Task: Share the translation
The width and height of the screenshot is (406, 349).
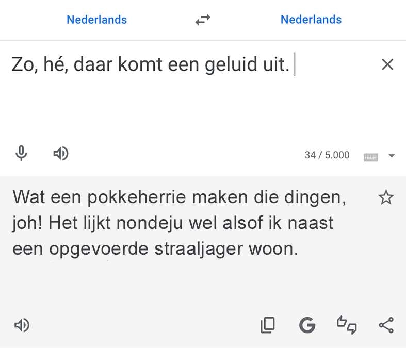Action: tap(386, 325)
